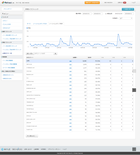Switch to the social media only tab
The width and height of the screenshot is (140, 155).
tap(40, 24)
